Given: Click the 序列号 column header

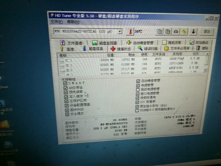Looking at the screenshot, I should (x=177, y=54).
